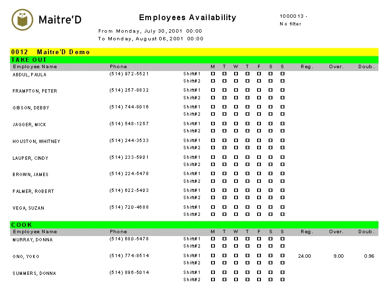Tick Tuesday Shift#1 box for Houston, Whitney
The image size is (389, 285).
tap(224, 141)
